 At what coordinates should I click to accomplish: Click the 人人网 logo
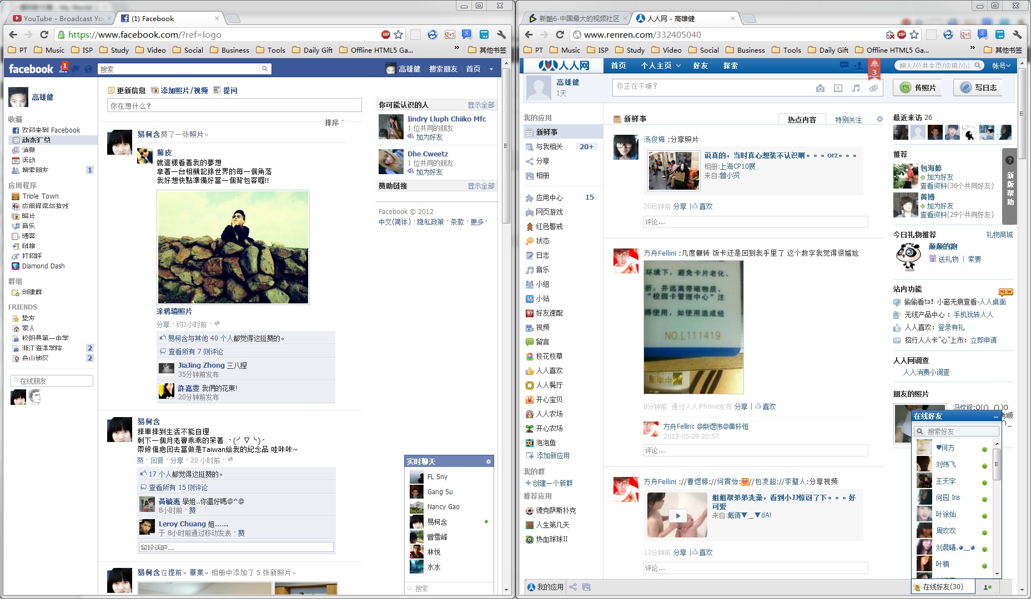[x=563, y=65]
